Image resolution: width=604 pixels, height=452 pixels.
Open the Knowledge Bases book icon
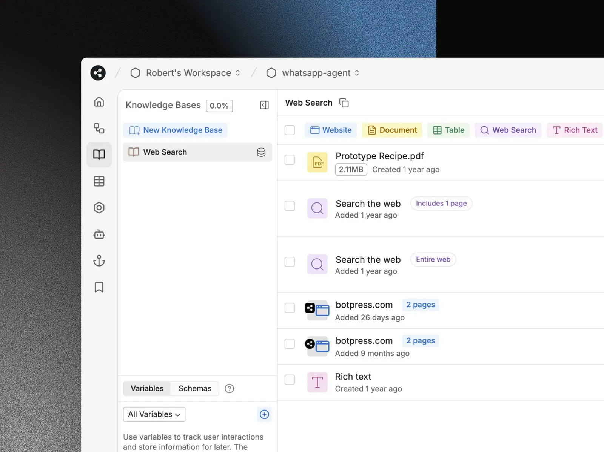[x=99, y=155]
